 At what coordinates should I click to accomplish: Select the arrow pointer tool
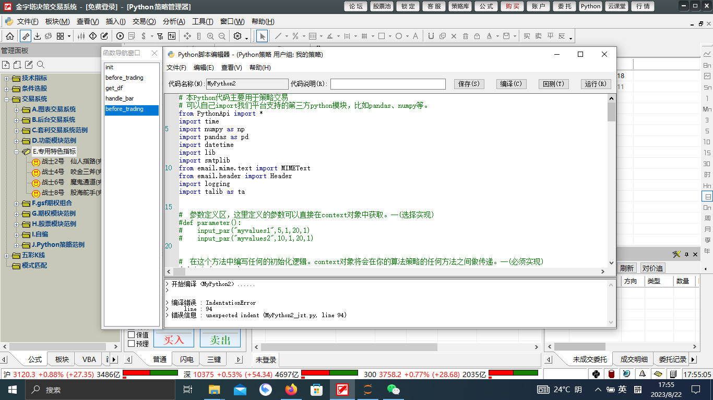click(262, 36)
